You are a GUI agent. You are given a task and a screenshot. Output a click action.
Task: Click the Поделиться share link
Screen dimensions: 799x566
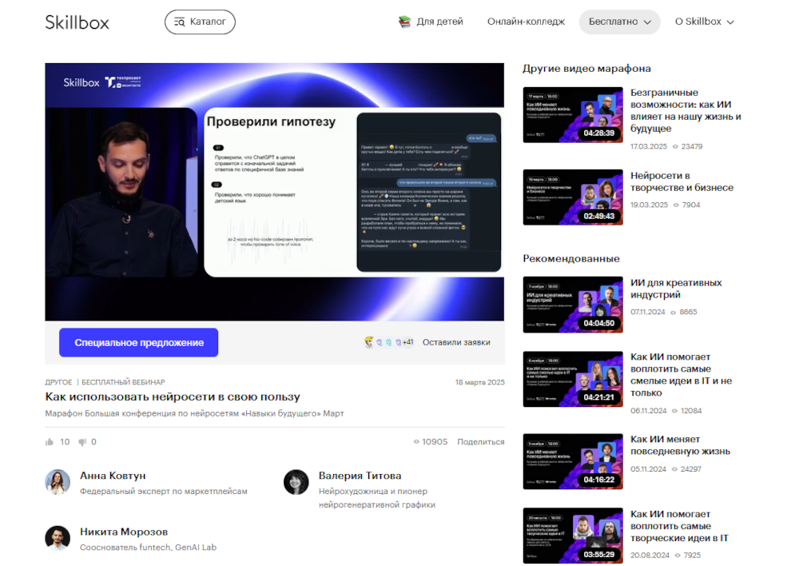[x=480, y=441]
